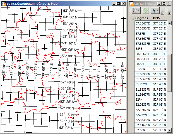The width and height of the screenshot is (173, 134).
Task: Click the DMS column header
Action: click(x=157, y=18)
